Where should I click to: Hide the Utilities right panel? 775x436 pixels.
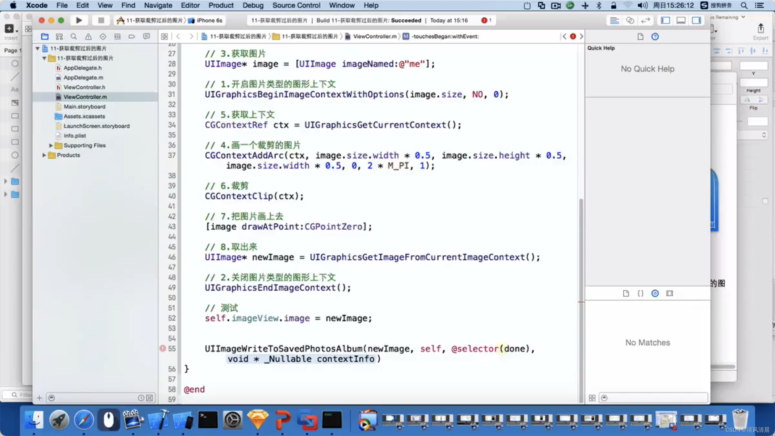[x=697, y=20]
